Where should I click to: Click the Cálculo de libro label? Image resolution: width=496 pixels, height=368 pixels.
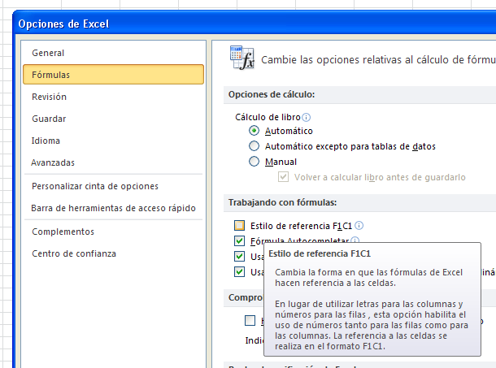[x=268, y=117]
